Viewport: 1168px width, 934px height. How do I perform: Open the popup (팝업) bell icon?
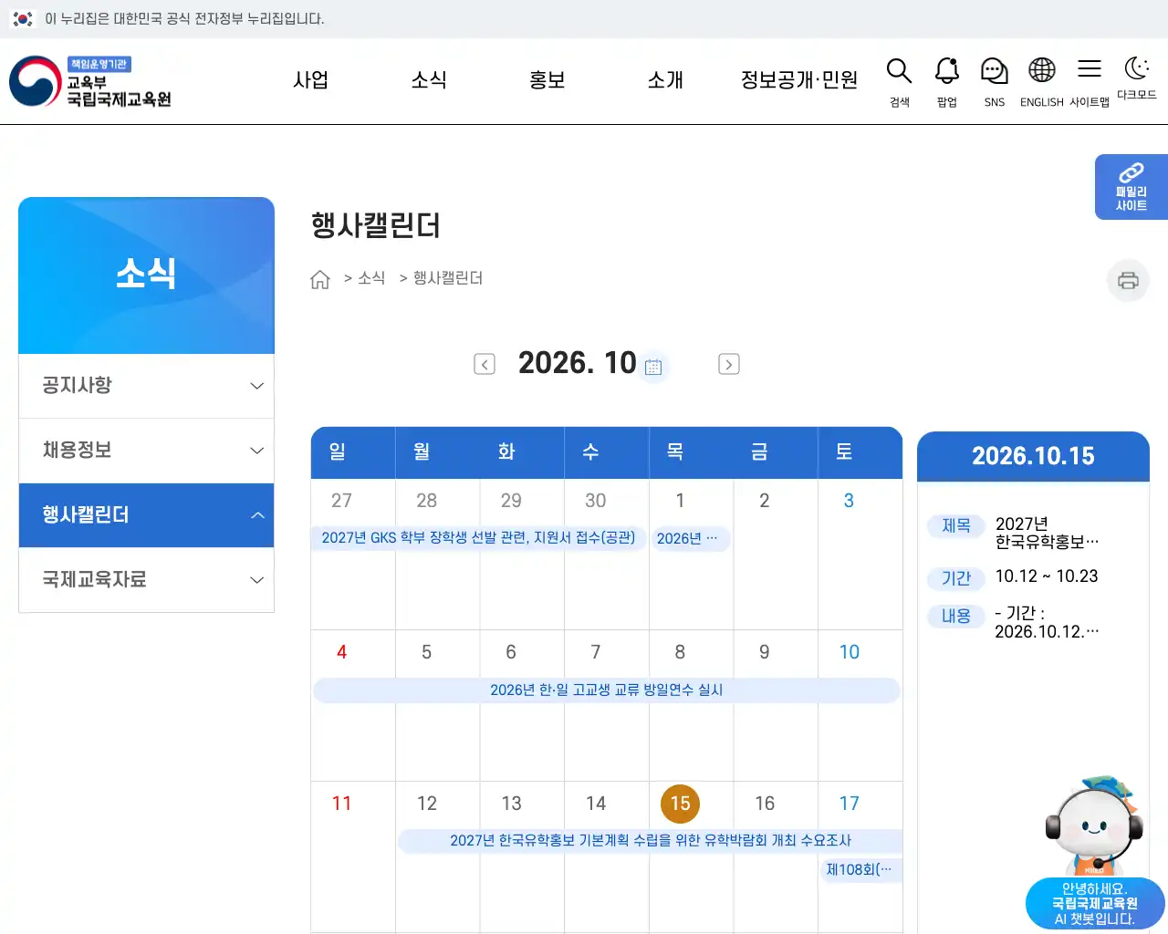[946, 82]
